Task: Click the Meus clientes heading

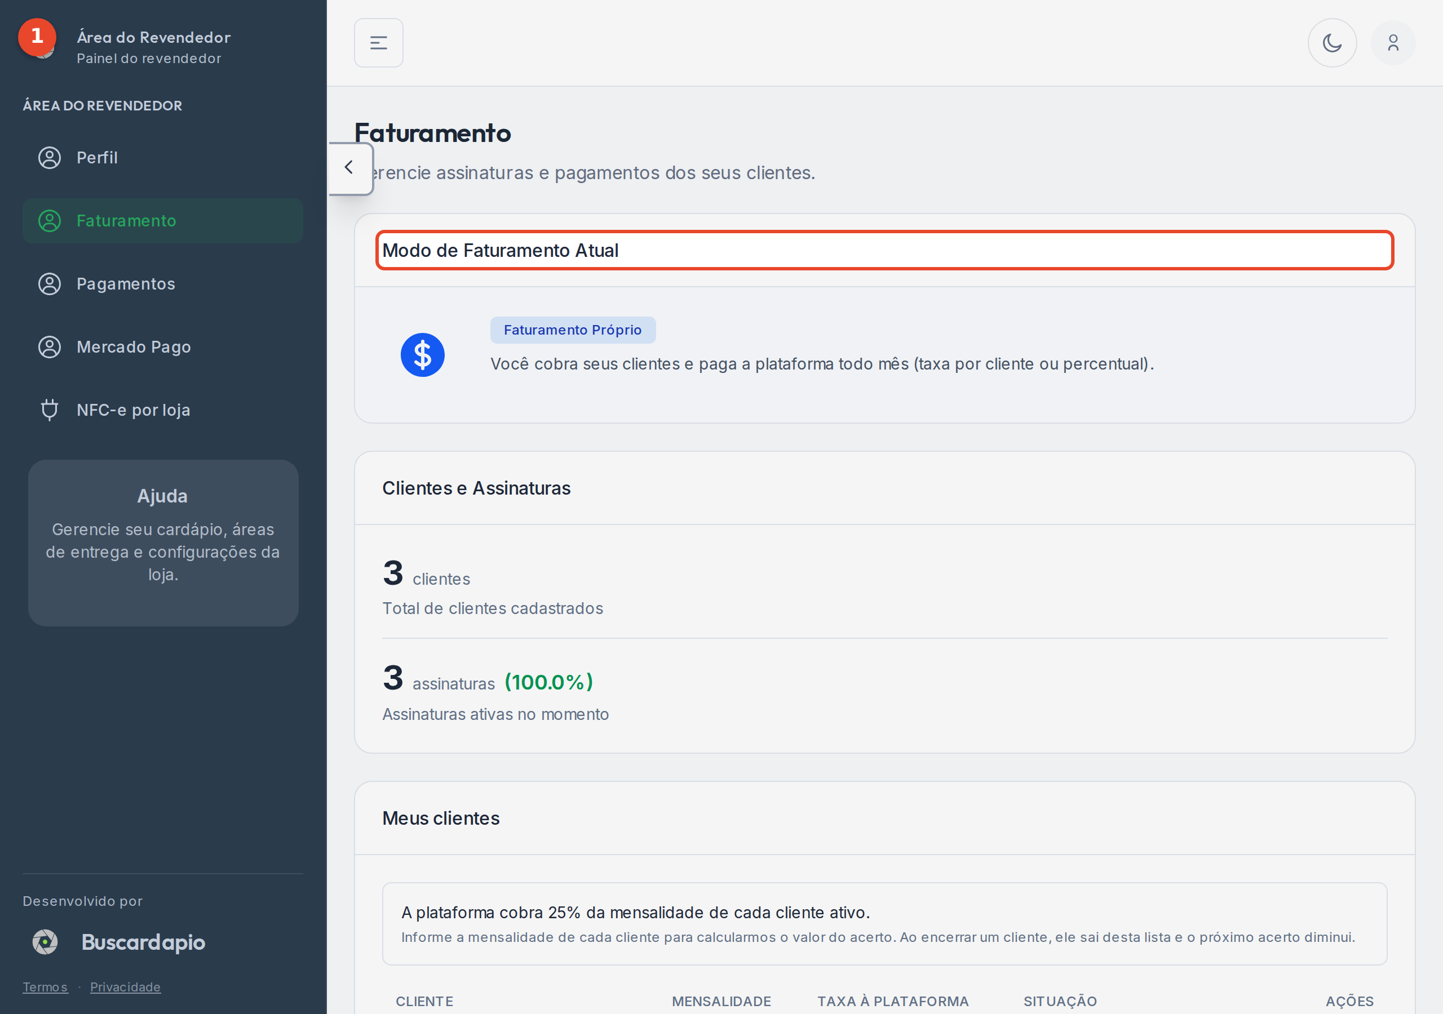Action: click(441, 818)
